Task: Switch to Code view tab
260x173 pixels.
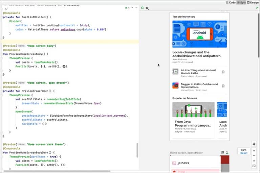Action: coord(231,2)
